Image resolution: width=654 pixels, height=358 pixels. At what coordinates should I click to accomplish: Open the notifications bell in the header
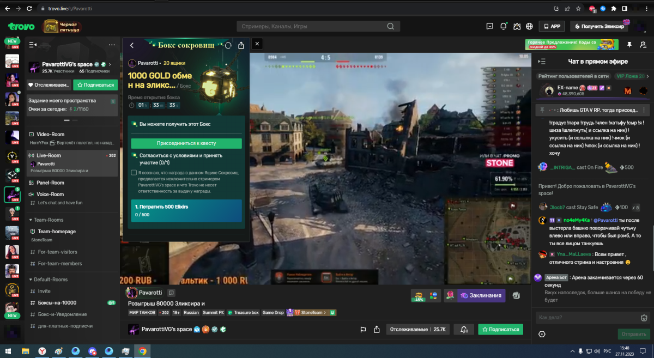click(503, 26)
